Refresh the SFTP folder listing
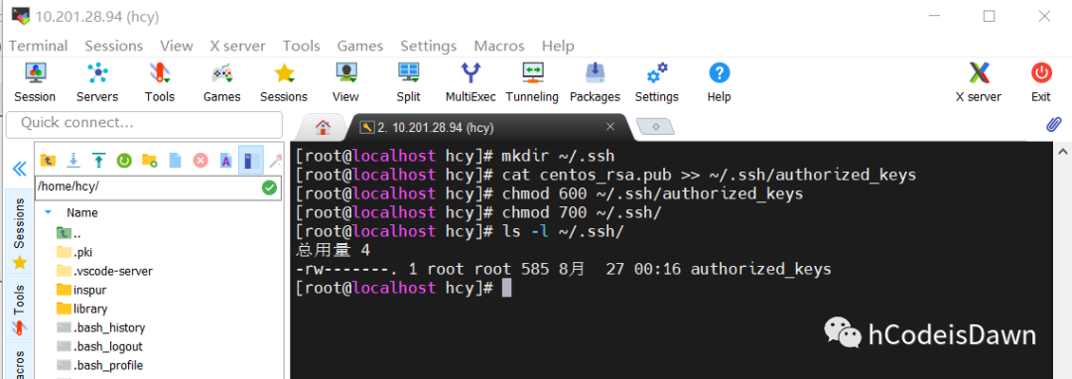This screenshot has height=379, width=1072. pos(124,161)
